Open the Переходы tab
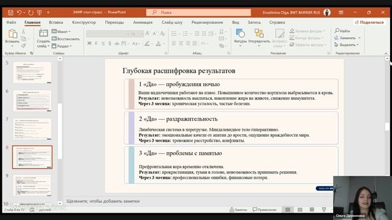 coord(115,22)
